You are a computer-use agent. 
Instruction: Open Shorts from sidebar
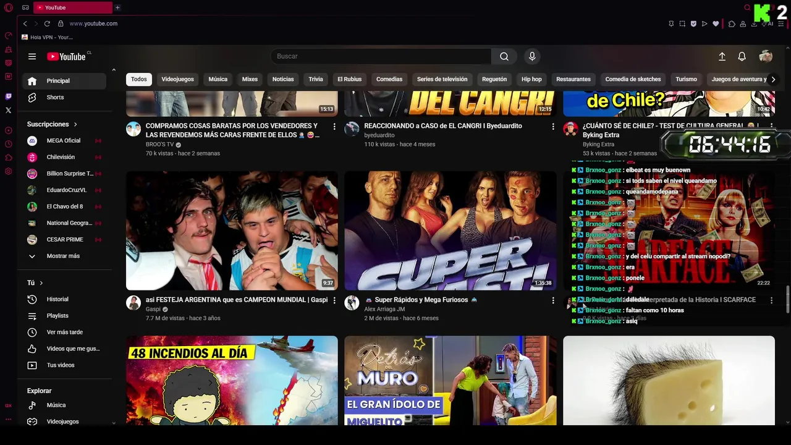[64, 98]
